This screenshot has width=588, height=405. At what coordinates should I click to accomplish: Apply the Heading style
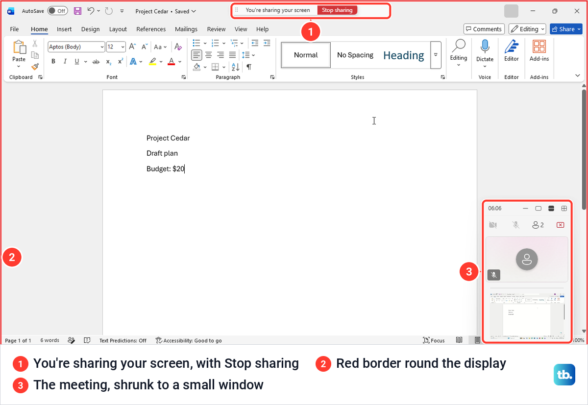pyautogui.click(x=404, y=55)
